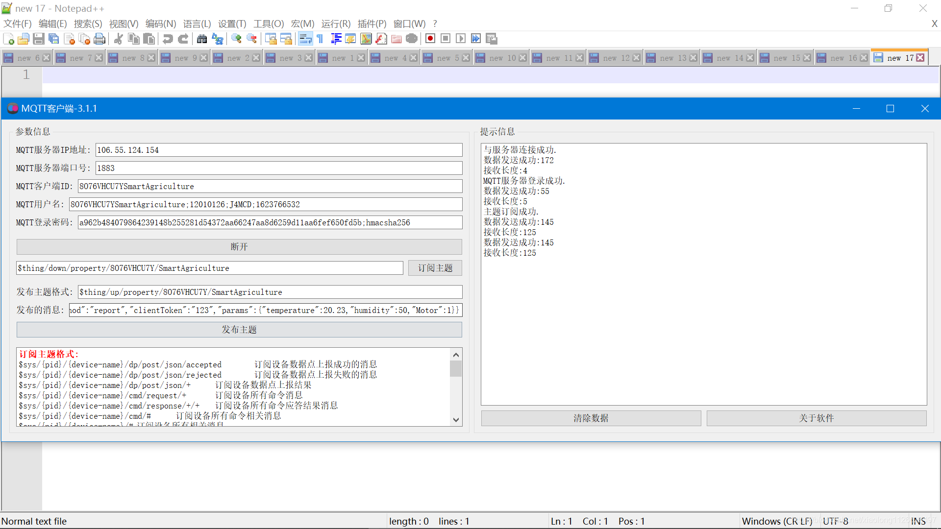This screenshot has width=941, height=529.
Task: Switch to the new 10 tab
Action: click(x=502, y=58)
